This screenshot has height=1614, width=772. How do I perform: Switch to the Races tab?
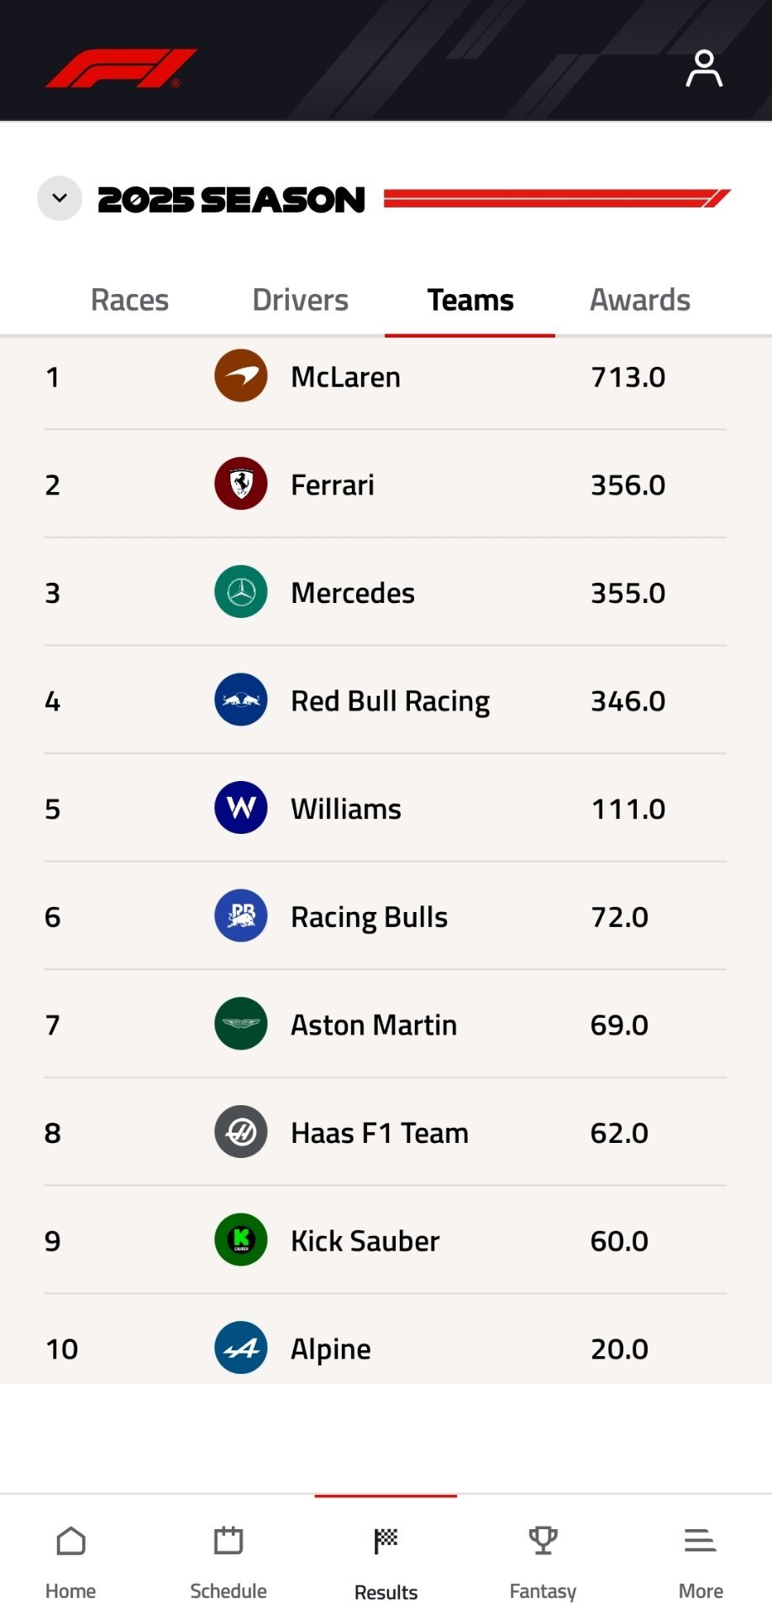pyautogui.click(x=129, y=300)
